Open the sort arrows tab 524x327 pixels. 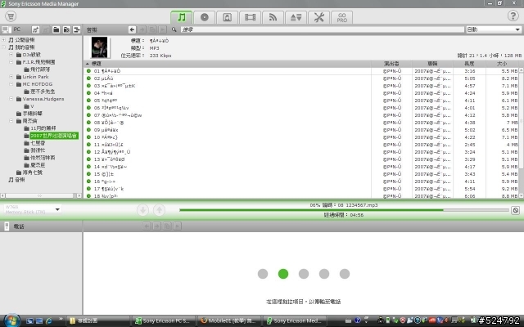[296, 17]
